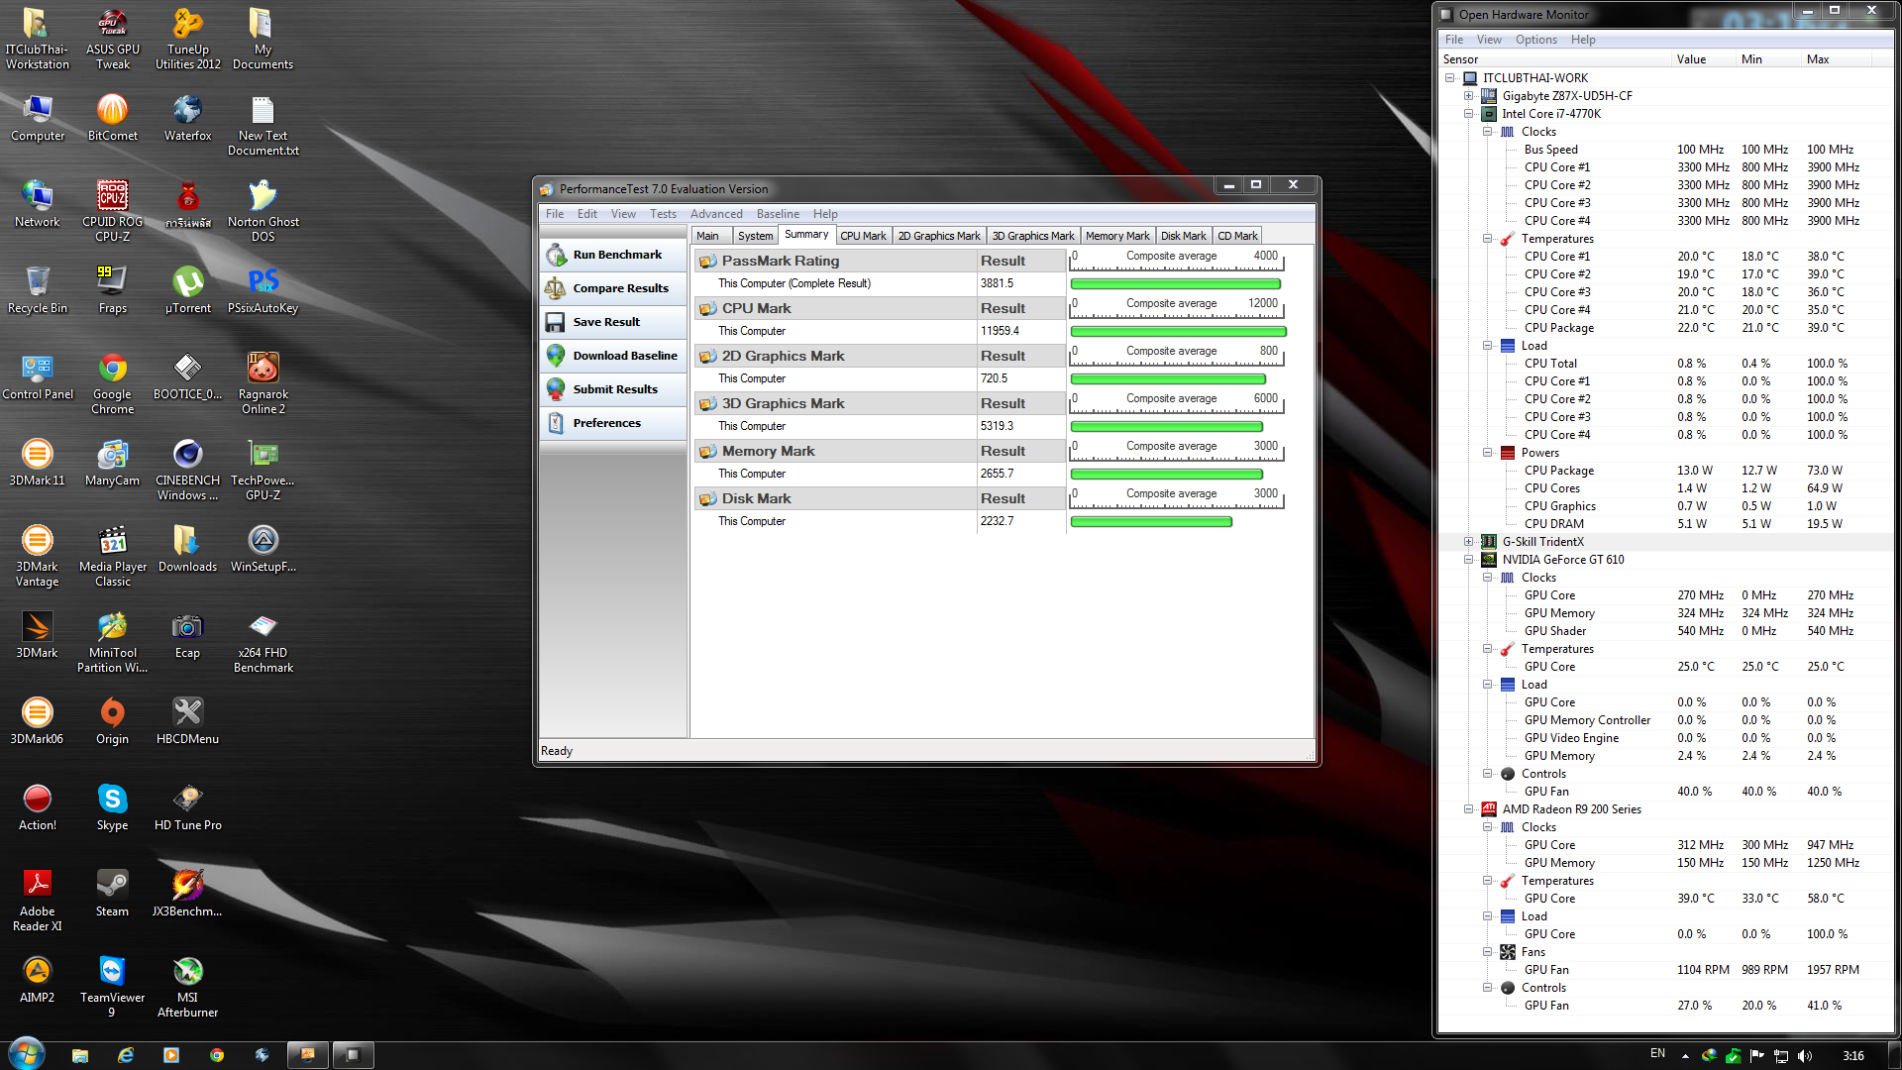Expand the G-Skill TridentX node

1469,542
